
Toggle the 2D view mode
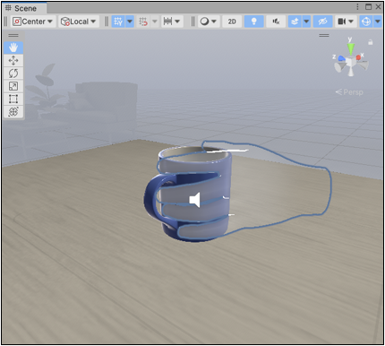coord(232,22)
